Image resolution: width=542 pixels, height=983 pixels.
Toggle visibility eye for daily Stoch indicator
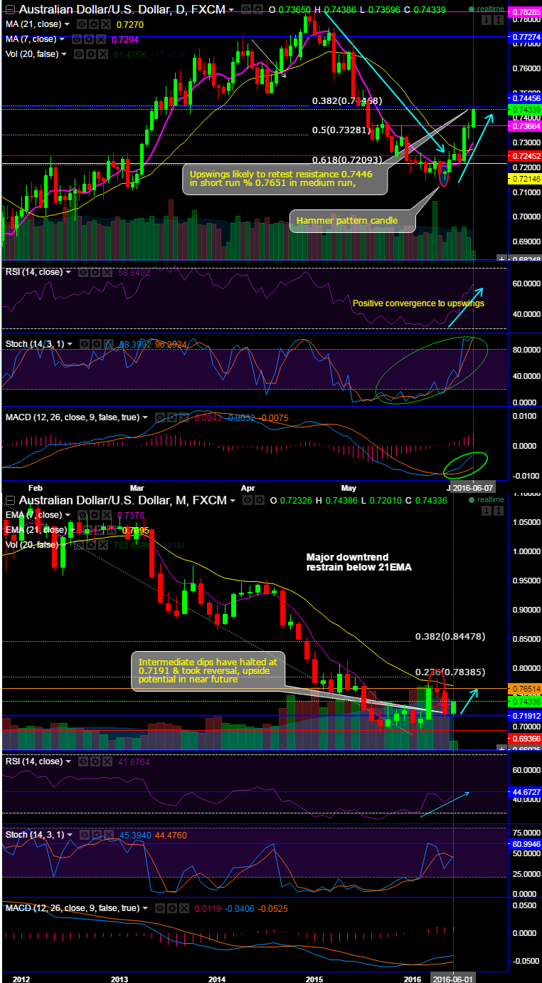pyautogui.click(x=85, y=344)
